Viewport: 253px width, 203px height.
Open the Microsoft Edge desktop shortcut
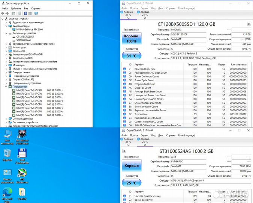(x=7, y=195)
